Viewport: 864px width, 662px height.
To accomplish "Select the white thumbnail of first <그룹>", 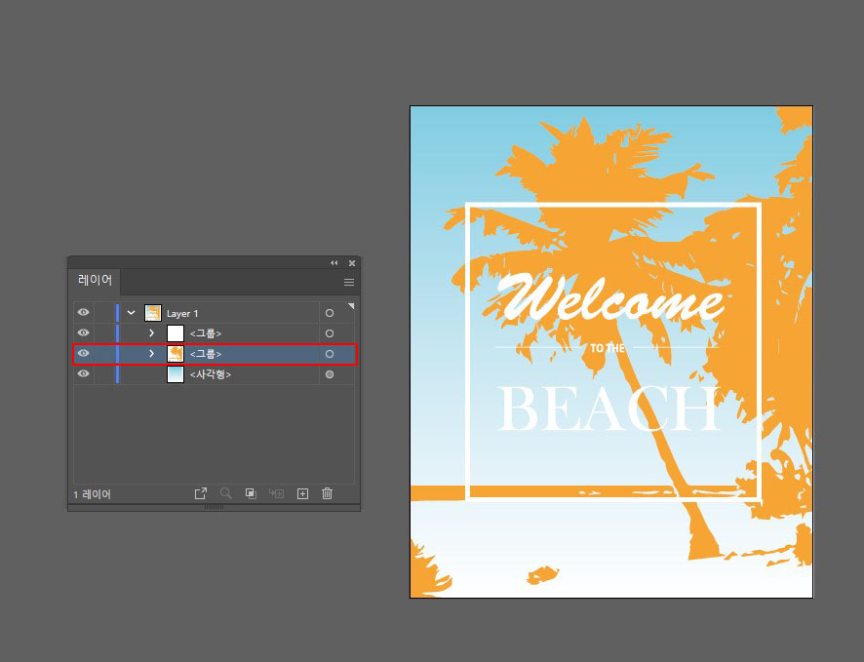I will pyautogui.click(x=176, y=333).
